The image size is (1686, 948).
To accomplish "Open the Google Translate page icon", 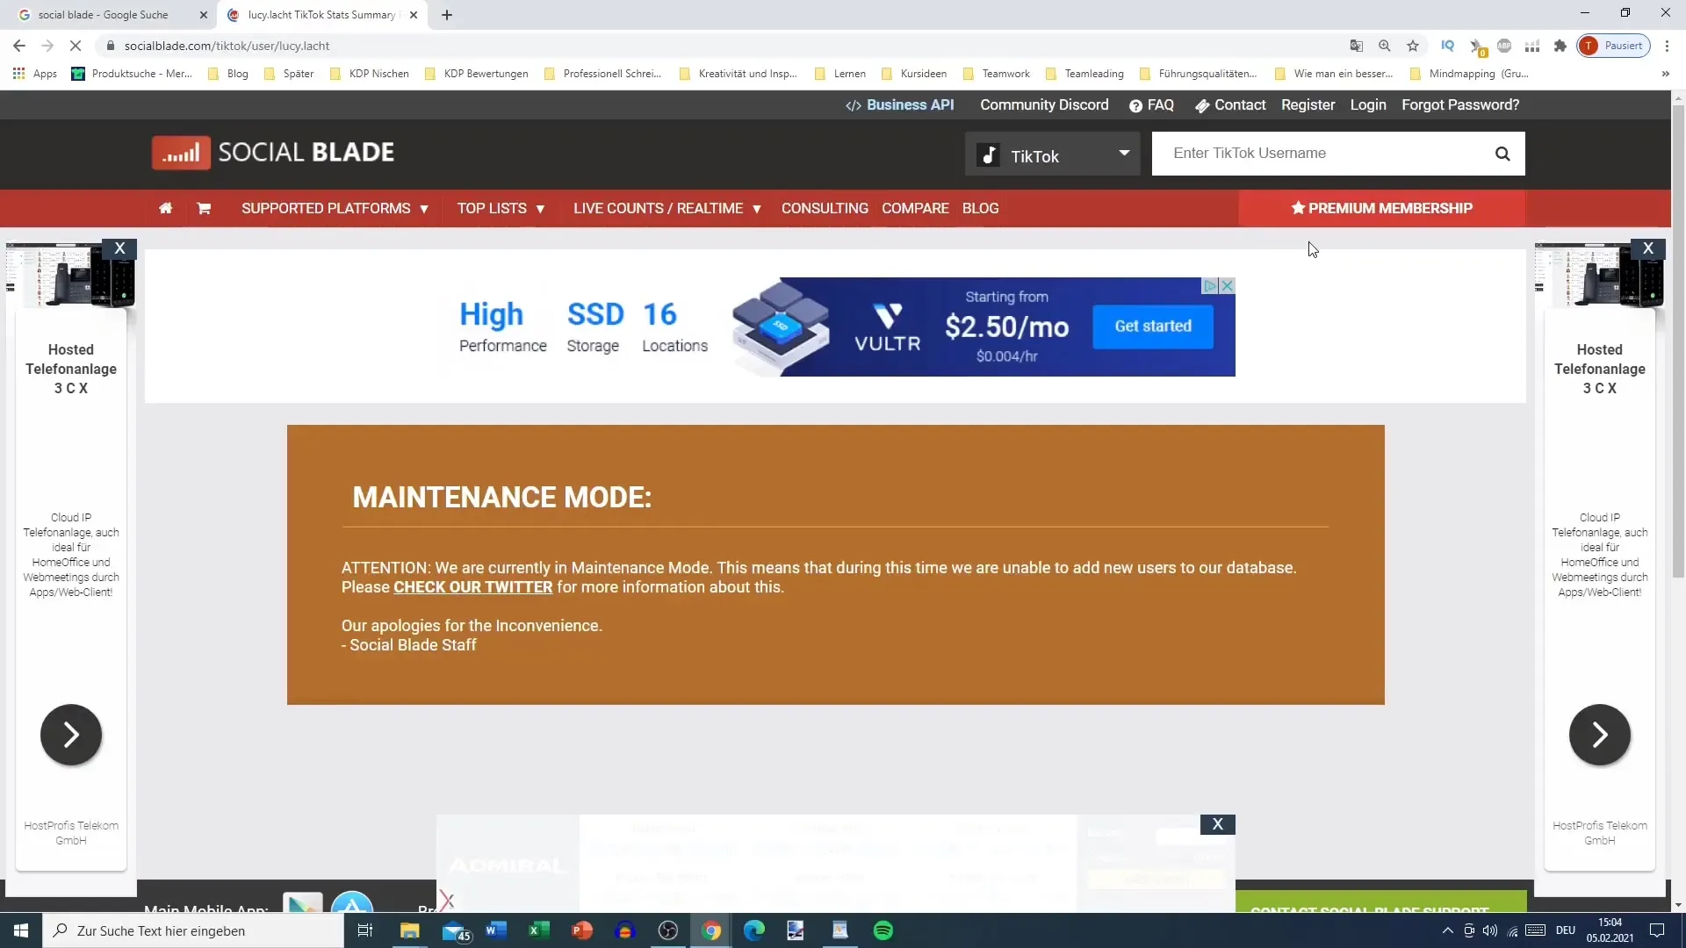I will pyautogui.click(x=1357, y=46).
